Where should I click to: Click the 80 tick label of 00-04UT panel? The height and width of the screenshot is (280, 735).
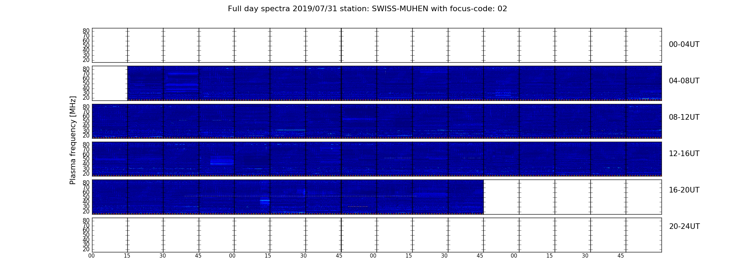tap(86, 31)
